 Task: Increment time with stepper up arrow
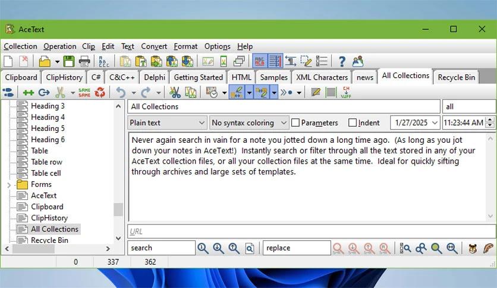[x=490, y=120]
